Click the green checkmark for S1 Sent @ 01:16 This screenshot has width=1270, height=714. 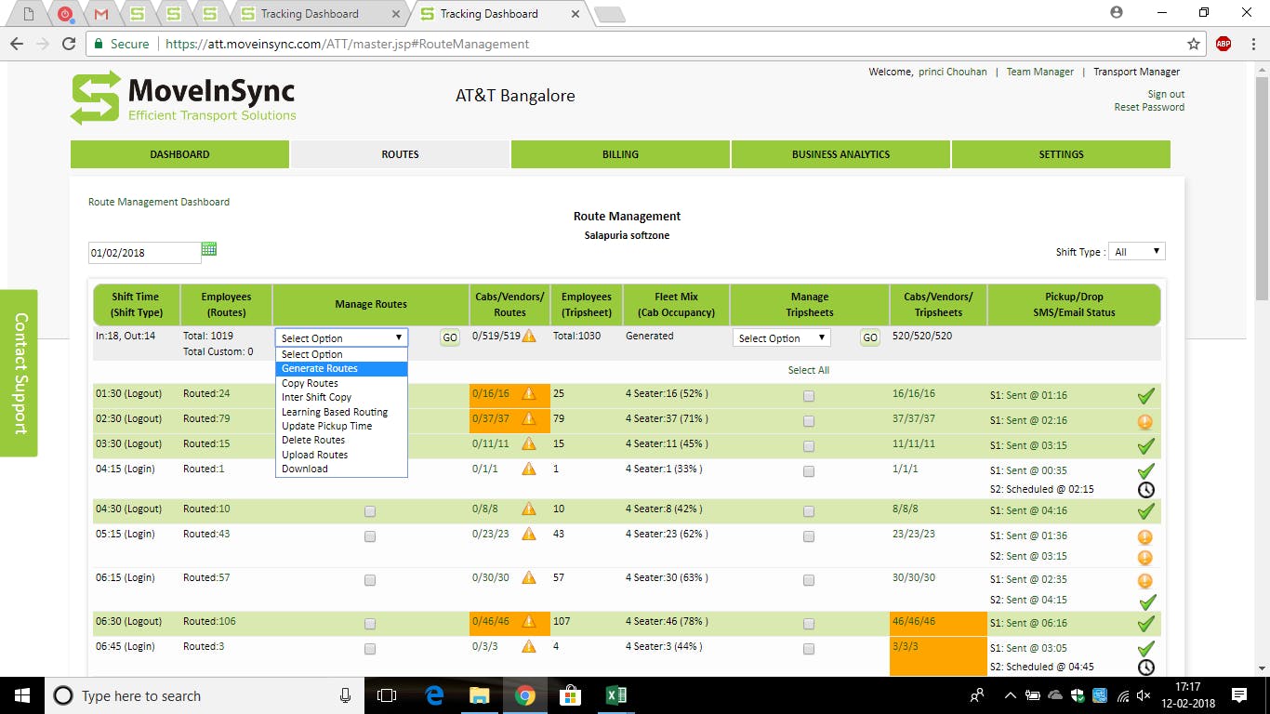(x=1146, y=394)
